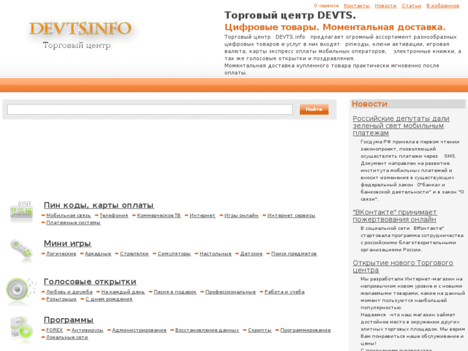This screenshot has height=351, width=468.
Task: Open news about Российские депутаты мобильным платежам
Action: [x=401, y=126]
